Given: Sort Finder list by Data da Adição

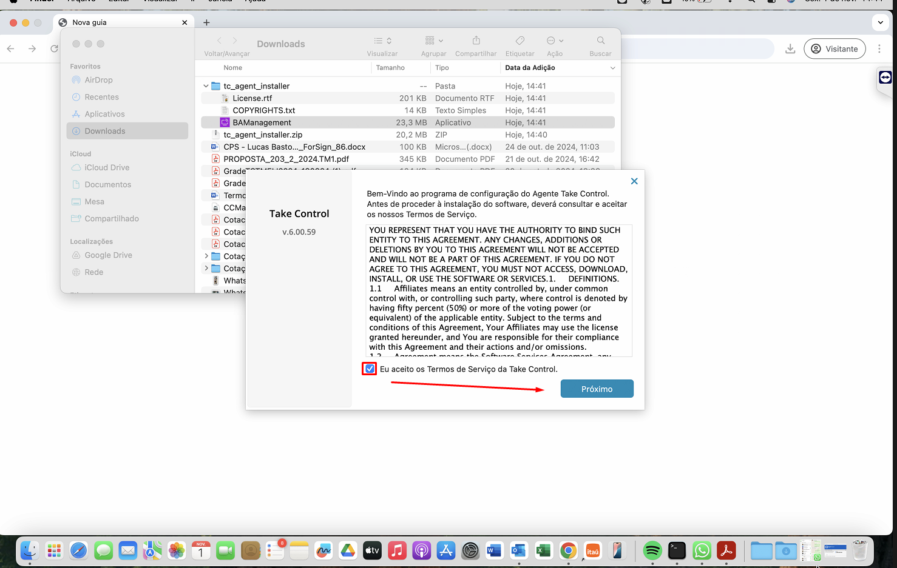Looking at the screenshot, I should coord(530,68).
